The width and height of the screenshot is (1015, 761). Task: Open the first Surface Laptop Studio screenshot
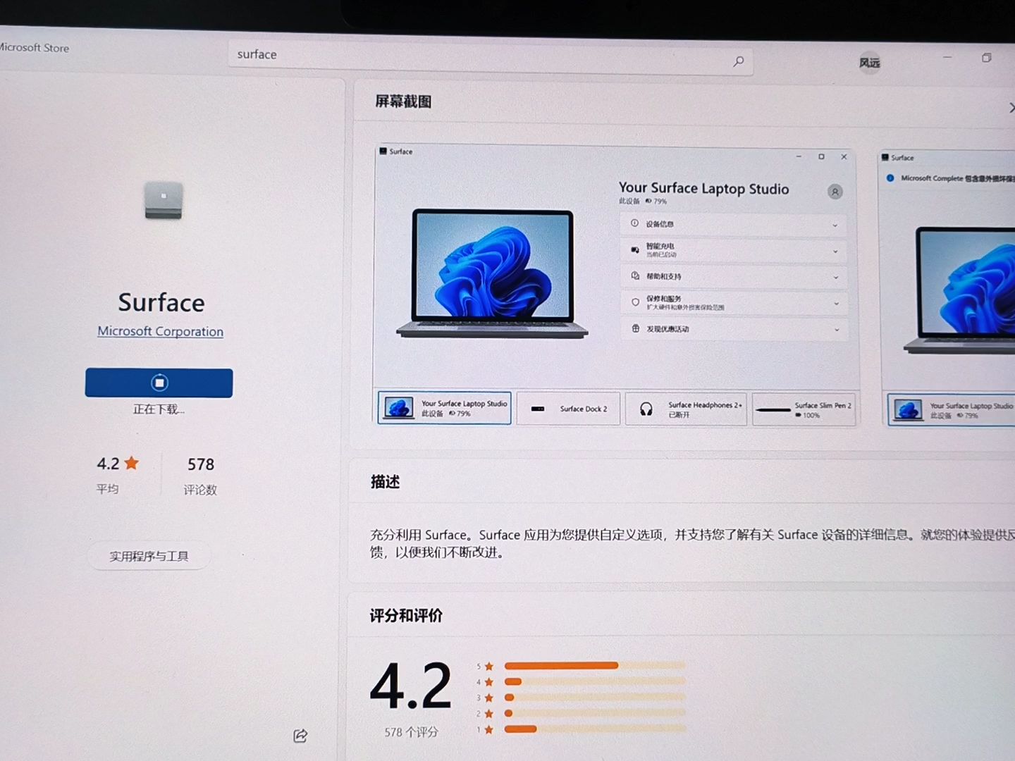[x=616, y=285]
